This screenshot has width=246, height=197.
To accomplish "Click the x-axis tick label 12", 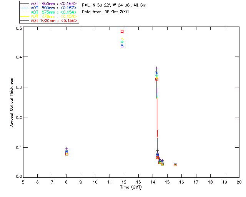I will click(124, 182).
